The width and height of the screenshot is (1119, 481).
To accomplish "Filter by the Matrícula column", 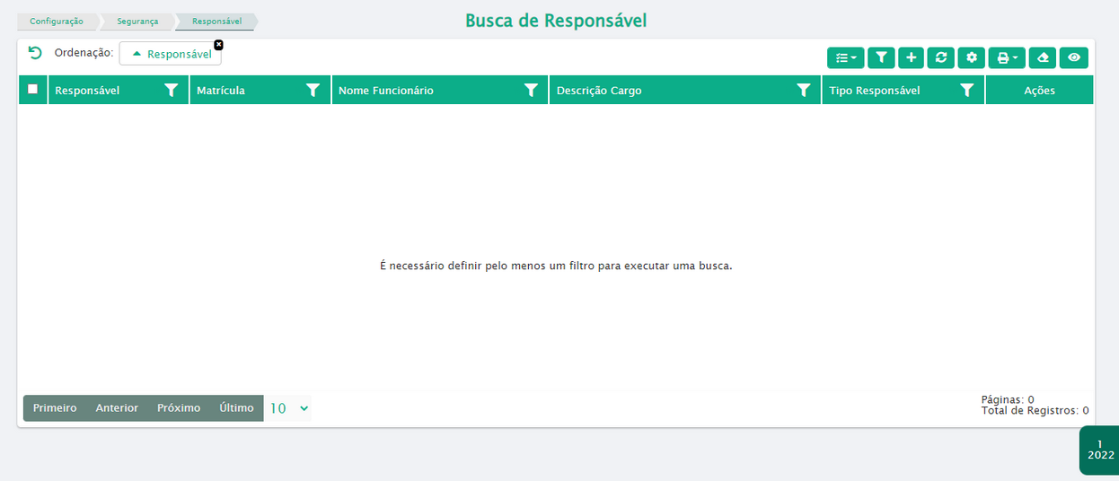I will [313, 90].
